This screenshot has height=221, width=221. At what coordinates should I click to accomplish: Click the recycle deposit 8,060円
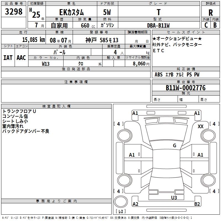(141, 64)
